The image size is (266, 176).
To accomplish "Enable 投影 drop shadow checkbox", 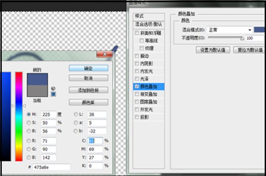I will click(x=137, y=117).
